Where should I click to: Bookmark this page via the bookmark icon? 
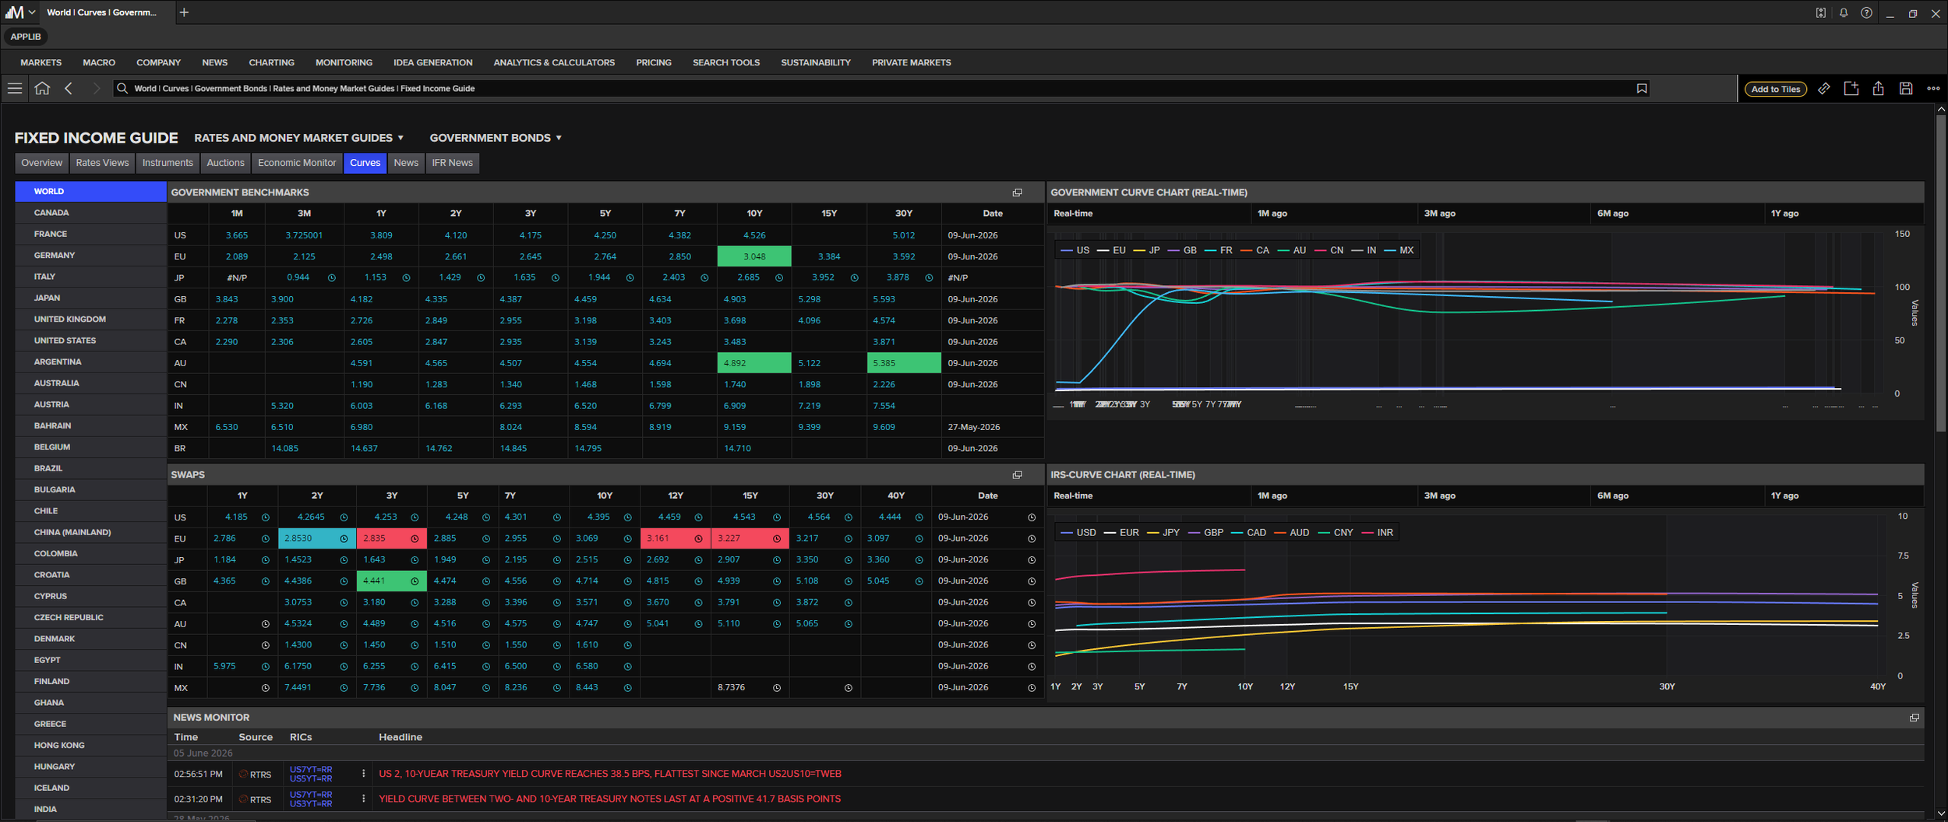point(1642,88)
